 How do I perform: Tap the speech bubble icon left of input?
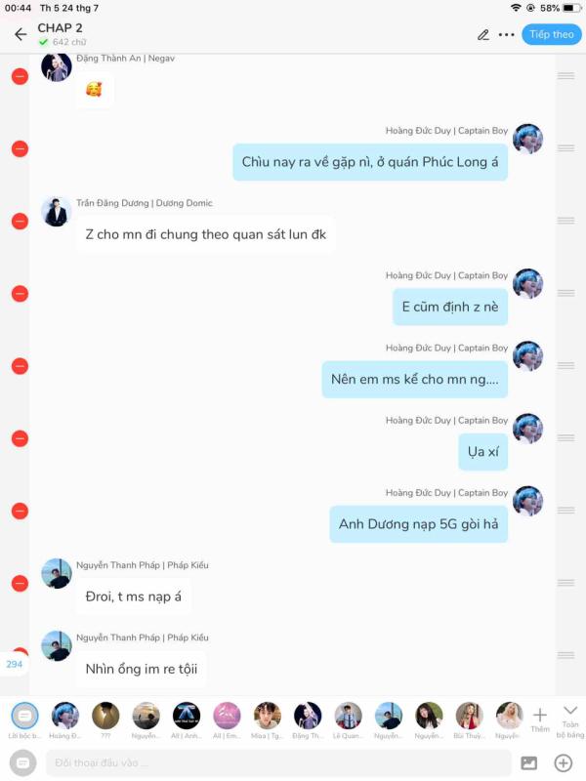tap(22, 762)
